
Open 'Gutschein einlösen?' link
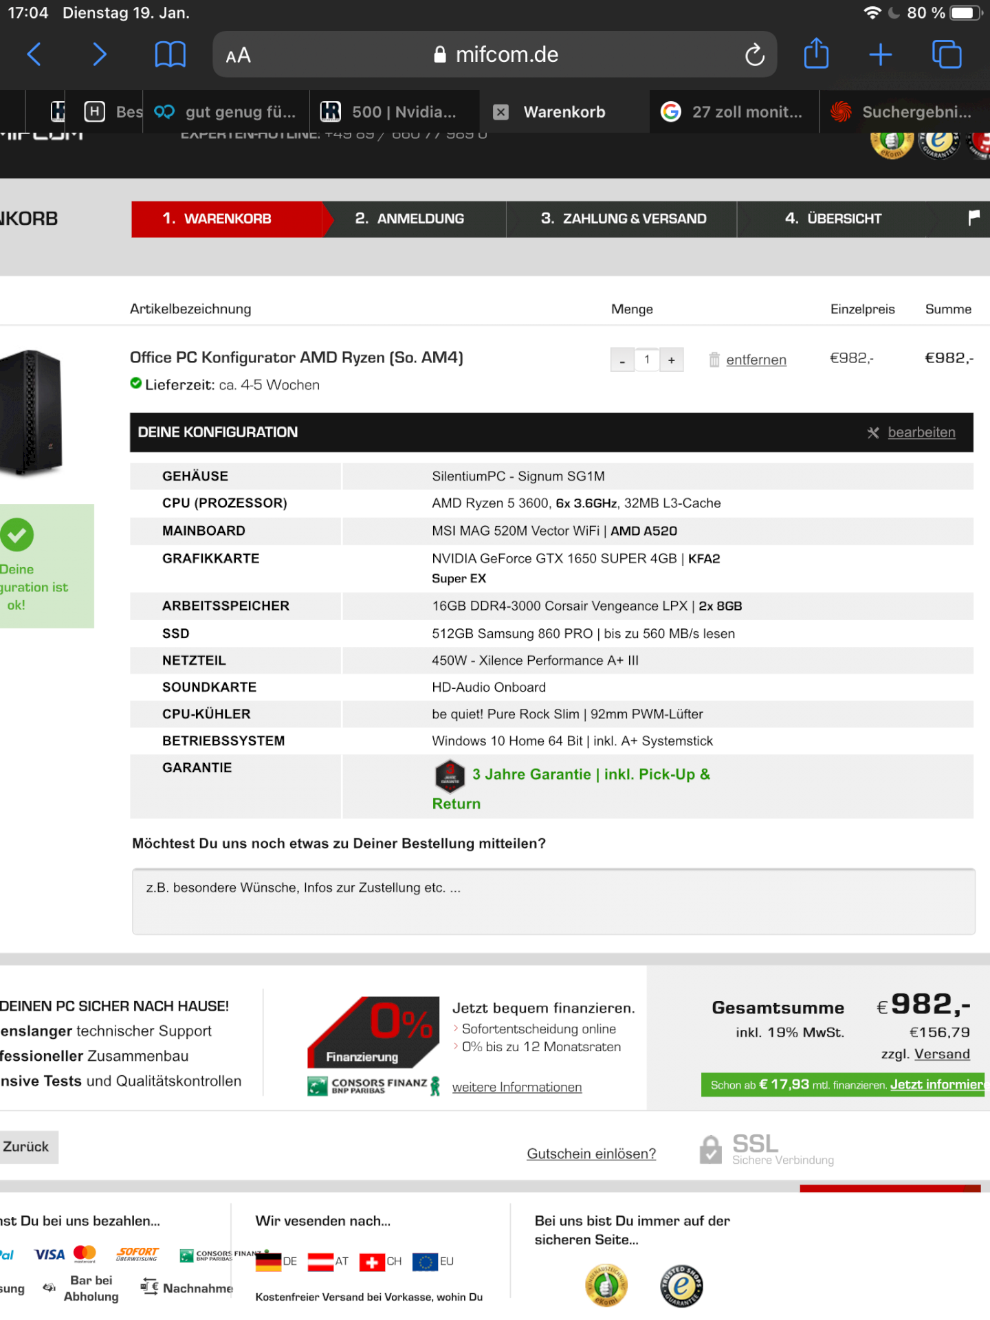[591, 1154]
